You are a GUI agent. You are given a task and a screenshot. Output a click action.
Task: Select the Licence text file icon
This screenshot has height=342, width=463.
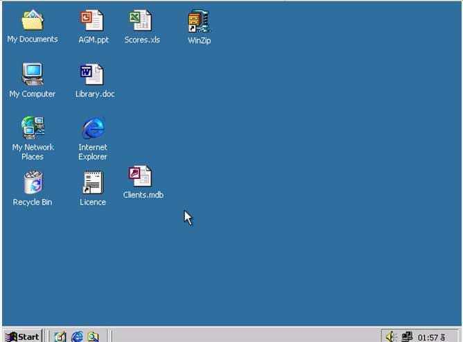click(x=93, y=182)
